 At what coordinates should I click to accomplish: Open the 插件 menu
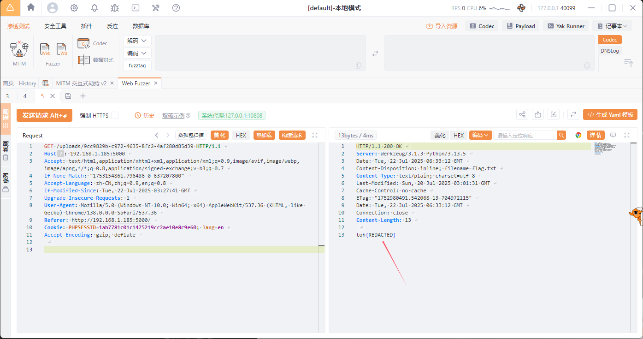87,26
